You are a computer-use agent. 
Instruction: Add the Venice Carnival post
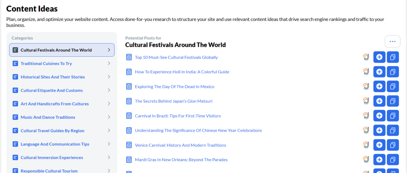pos(379,145)
